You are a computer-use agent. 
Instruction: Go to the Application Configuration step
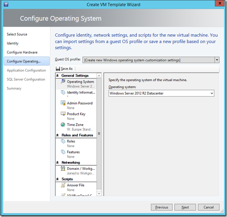pos(26,70)
